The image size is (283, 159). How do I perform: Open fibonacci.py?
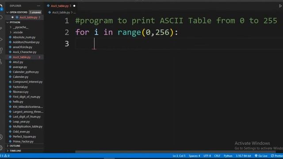21,92
